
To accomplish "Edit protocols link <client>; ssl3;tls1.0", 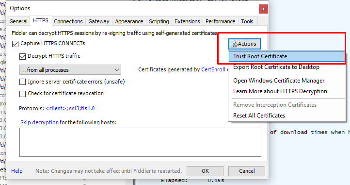I will click(70, 108).
